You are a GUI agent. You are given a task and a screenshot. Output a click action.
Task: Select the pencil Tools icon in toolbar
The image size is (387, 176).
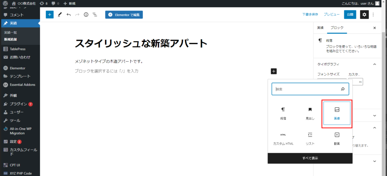60,15
